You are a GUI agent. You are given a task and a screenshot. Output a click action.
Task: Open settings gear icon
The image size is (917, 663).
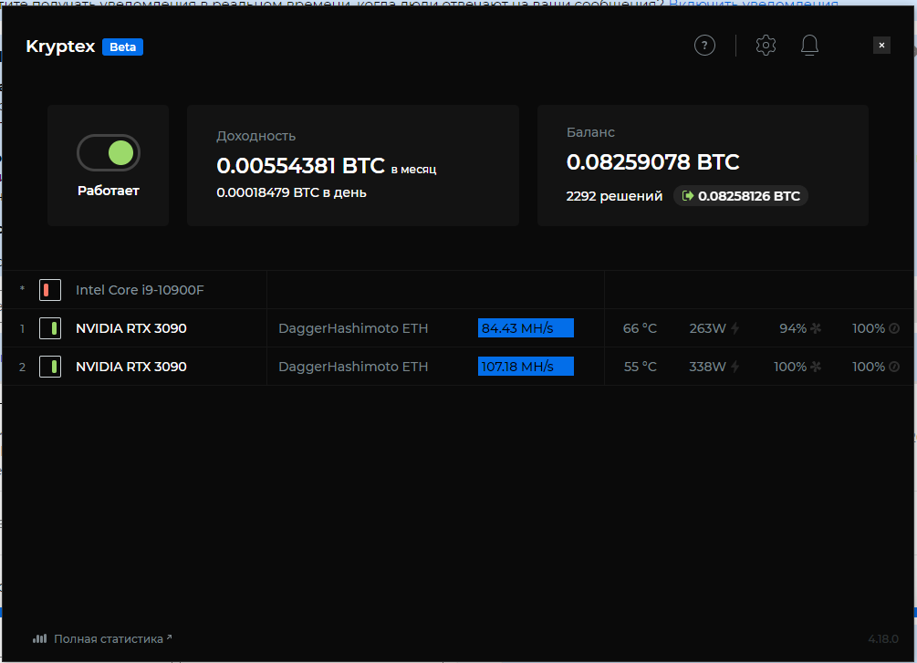tap(766, 45)
